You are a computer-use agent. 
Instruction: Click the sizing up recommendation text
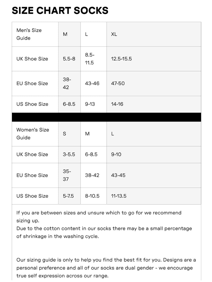99,217
